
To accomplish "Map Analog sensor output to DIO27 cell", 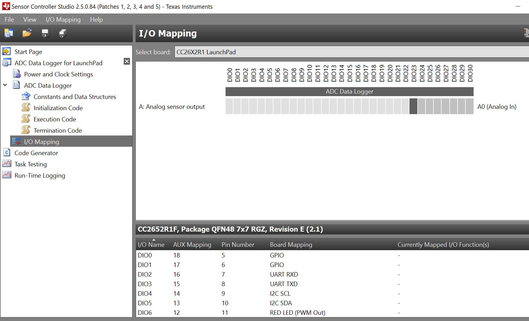I will (x=445, y=106).
